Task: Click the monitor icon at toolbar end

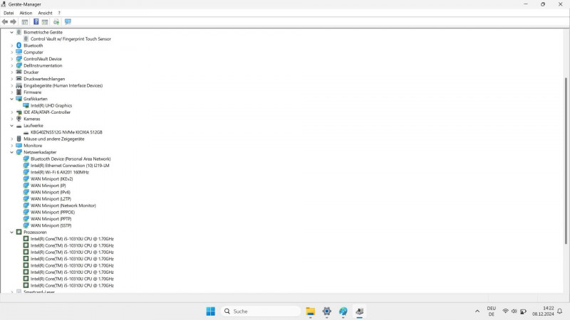Action: point(68,22)
